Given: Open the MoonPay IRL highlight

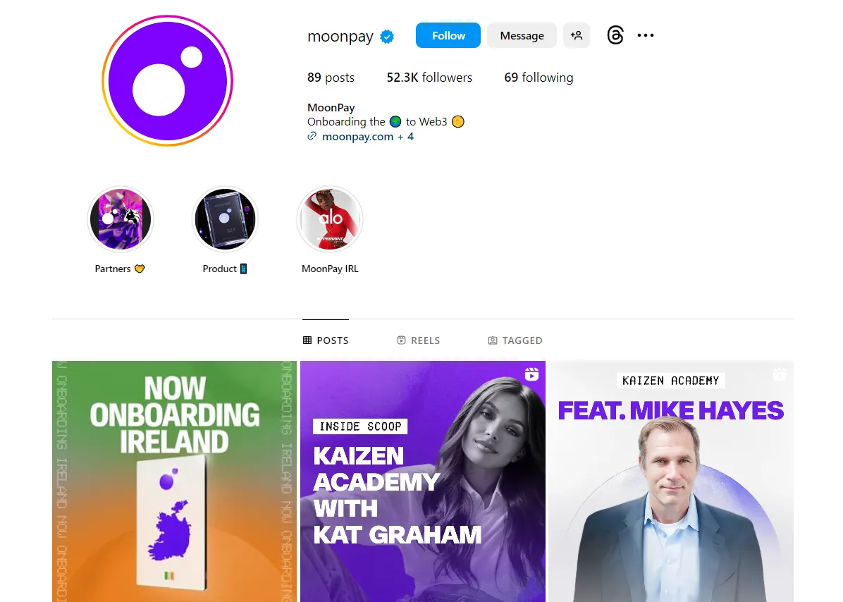Looking at the screenshot, I should tap(330, 219).
